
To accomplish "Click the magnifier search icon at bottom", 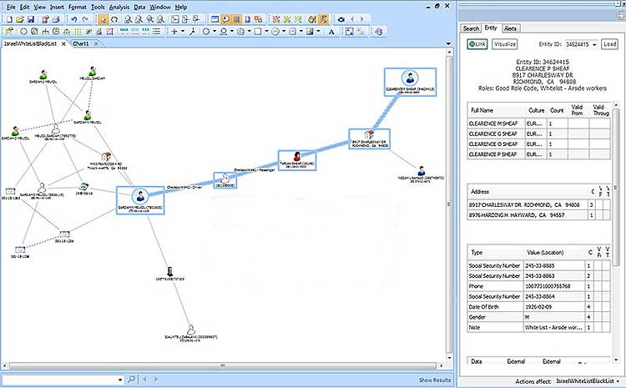I will point(131,379).
